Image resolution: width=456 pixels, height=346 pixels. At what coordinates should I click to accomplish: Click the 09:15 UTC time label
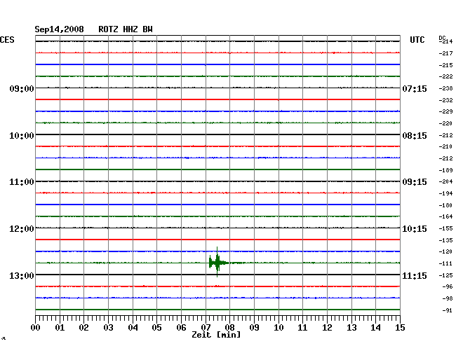tap(415, 182)
